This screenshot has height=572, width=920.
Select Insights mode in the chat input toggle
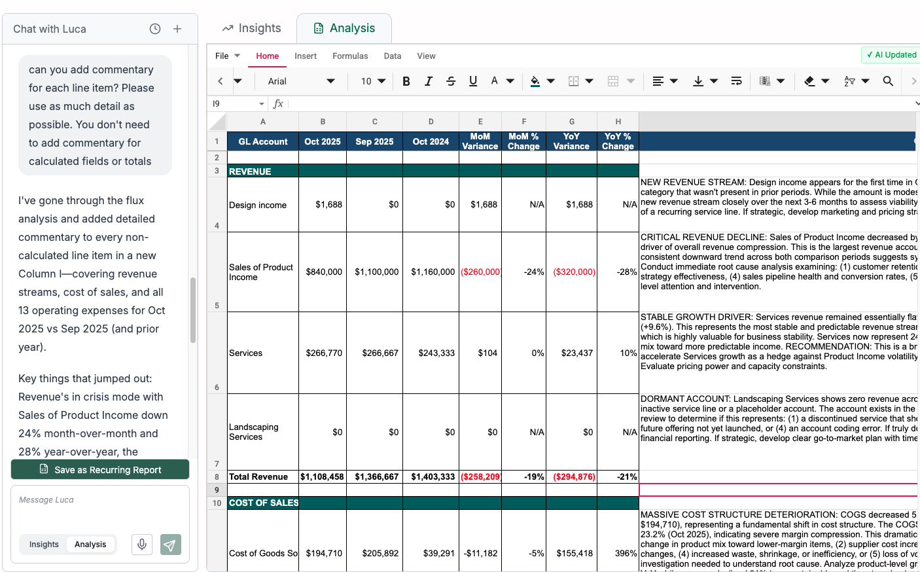(x=44, y=544)
